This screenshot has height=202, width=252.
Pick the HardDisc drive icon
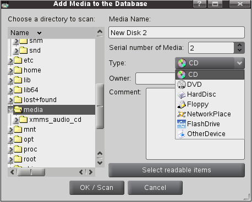182,94
